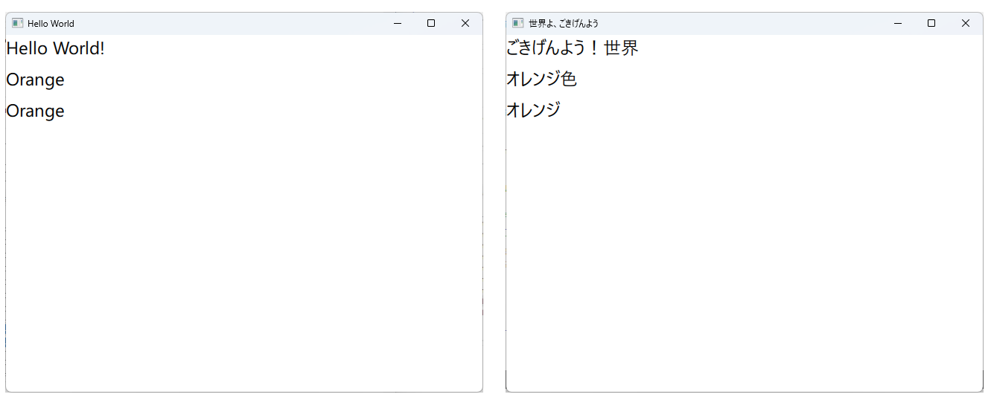Click empty title bar space of the Japanese window
The image size is (991, 400).
[x=745, y=23]
